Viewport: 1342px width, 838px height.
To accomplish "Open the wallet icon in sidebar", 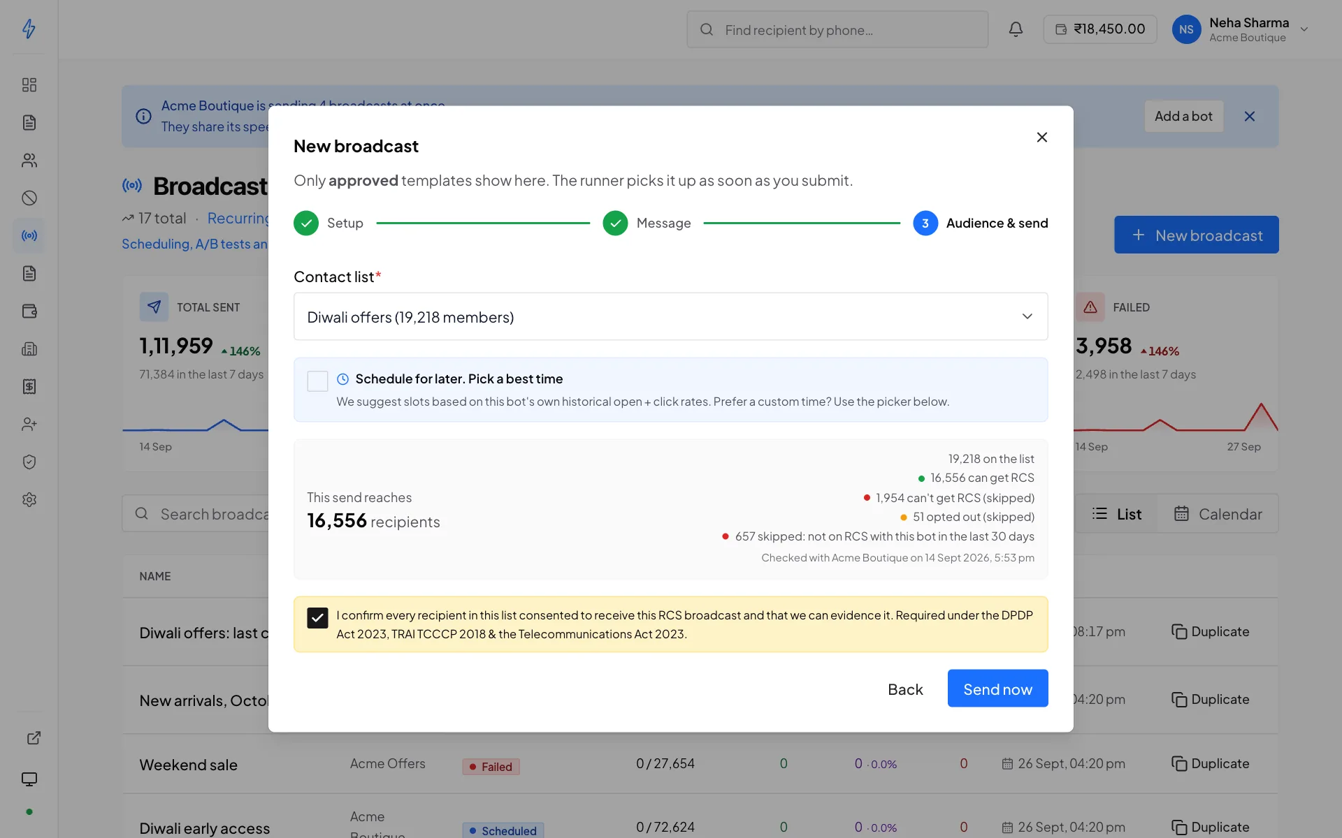I will (29, 311).
